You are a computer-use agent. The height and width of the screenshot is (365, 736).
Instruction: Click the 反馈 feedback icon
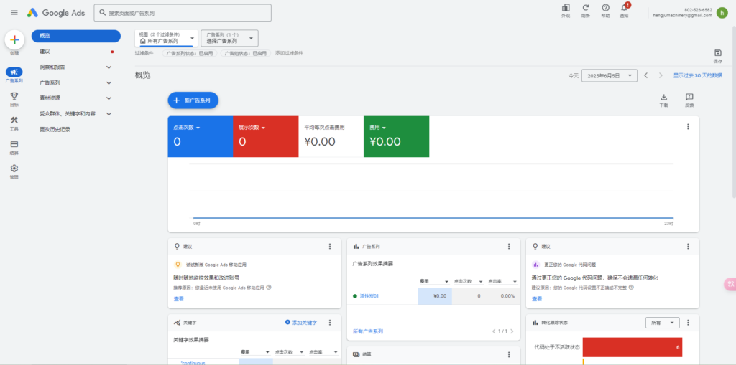click(x=689, y=97)
